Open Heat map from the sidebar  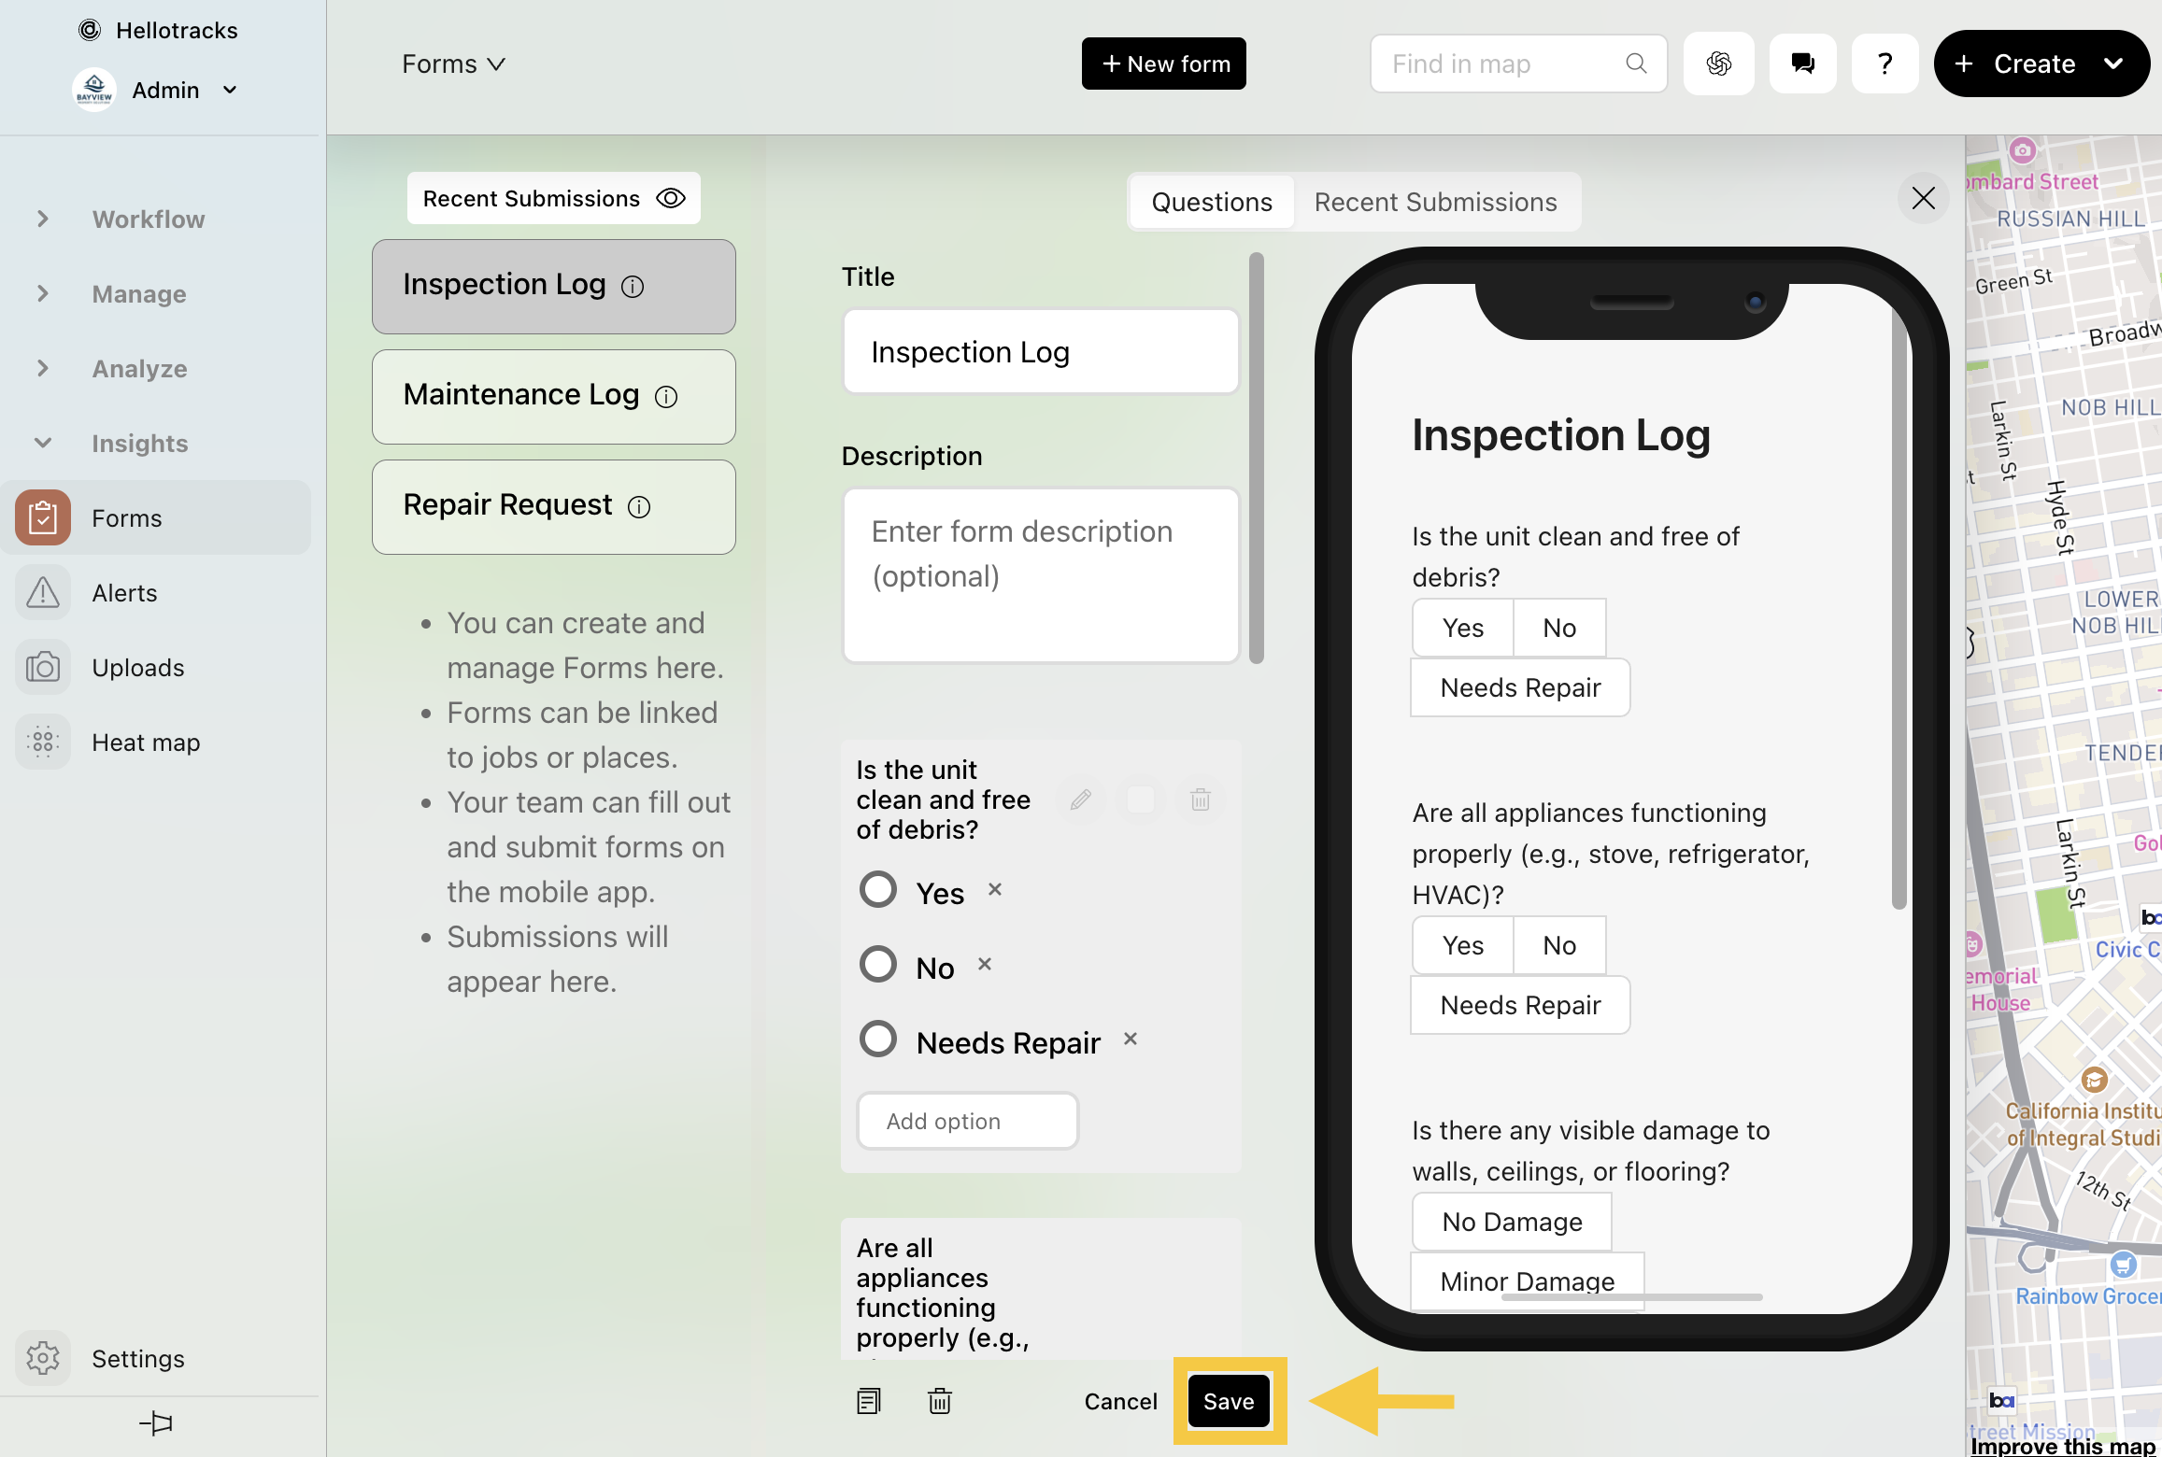pyautogui.click(x=146, y=743)
